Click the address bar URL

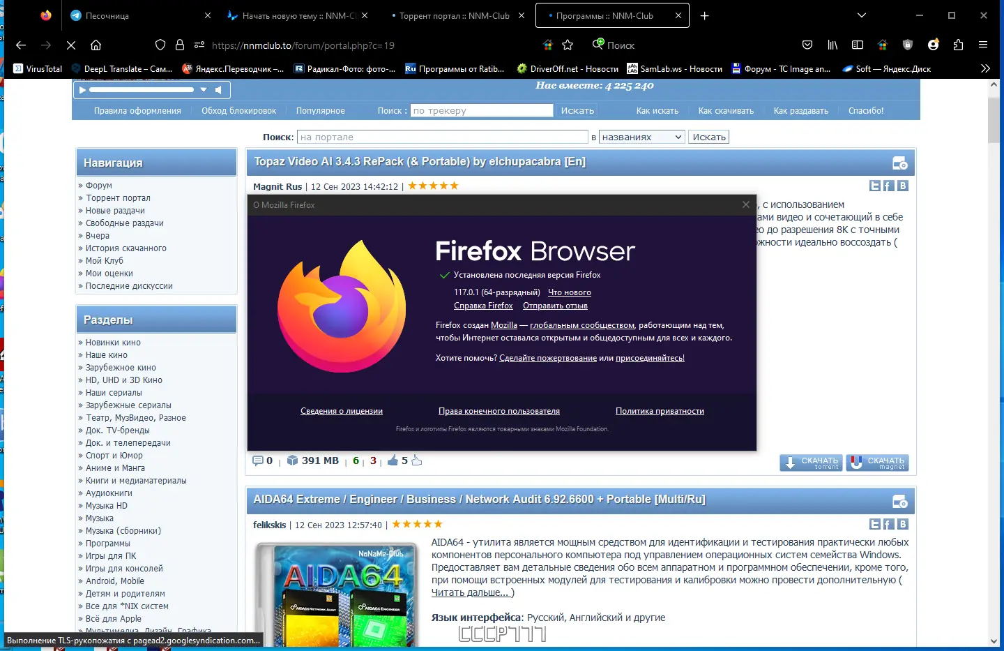tap(303, 45)
